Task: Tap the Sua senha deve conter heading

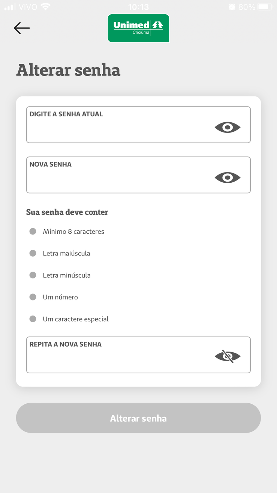Action: [67, 212]
